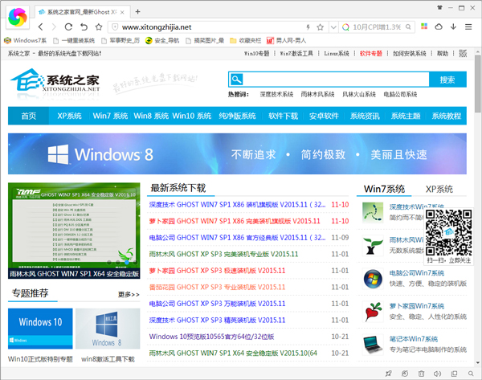
Task: Click 更多>> next to 专题推荐
Action: point(129,295)
